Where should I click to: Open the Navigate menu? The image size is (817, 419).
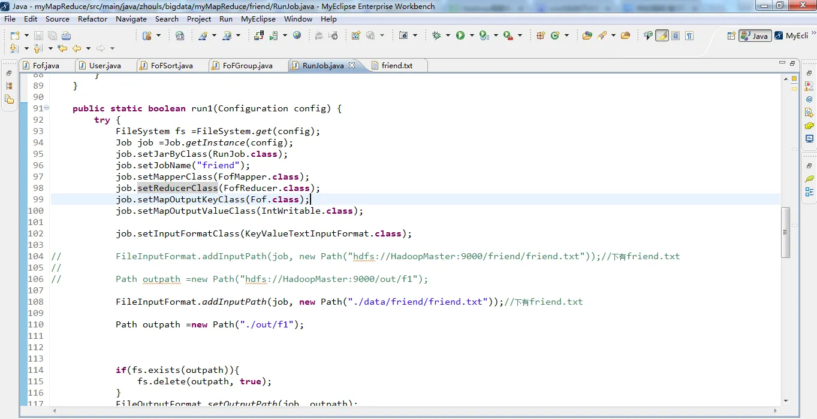coord(131,19)
